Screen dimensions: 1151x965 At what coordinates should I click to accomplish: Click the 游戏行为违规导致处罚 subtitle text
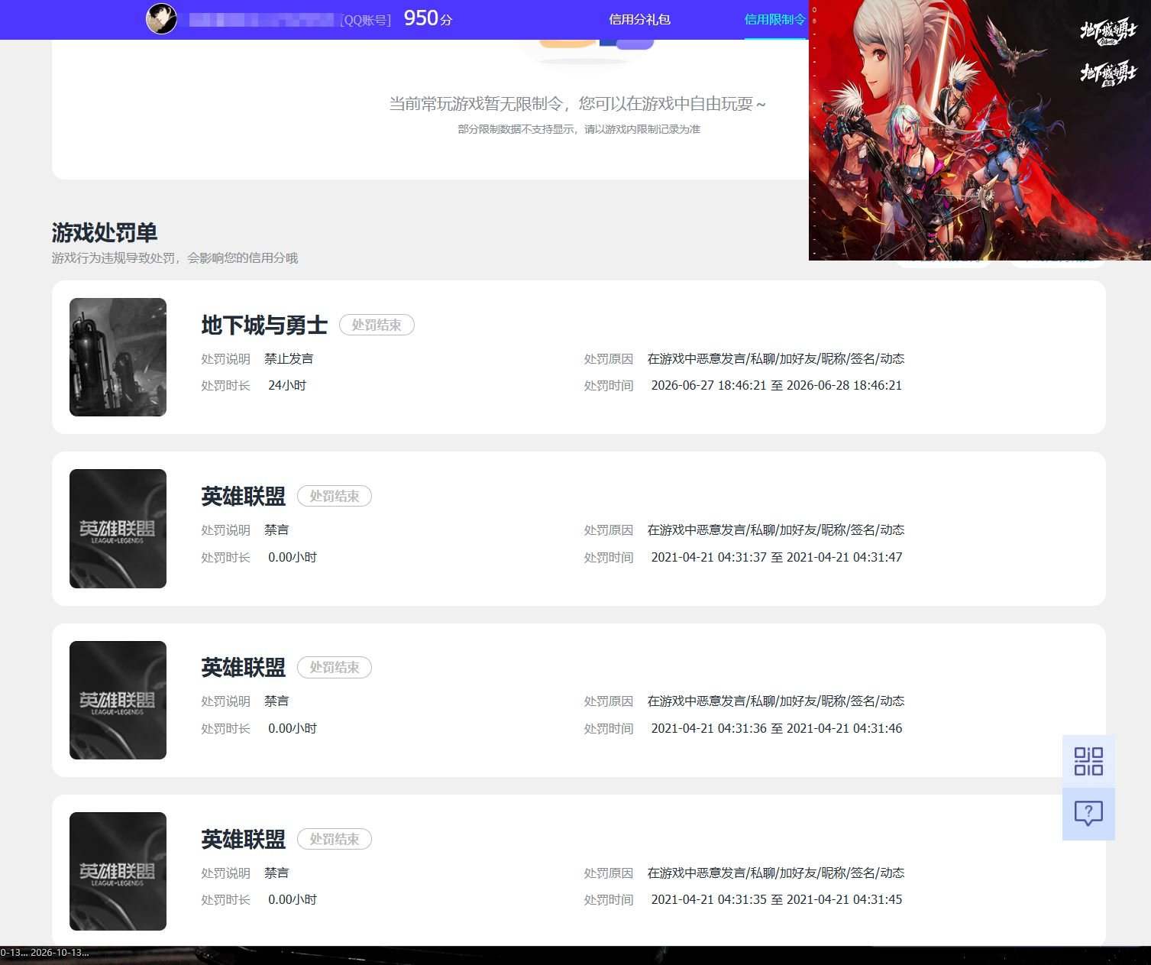click(175, 258)
